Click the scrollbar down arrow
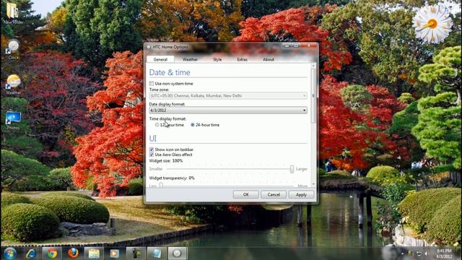Viewport: 462px width, 260px height. [313, 184]
